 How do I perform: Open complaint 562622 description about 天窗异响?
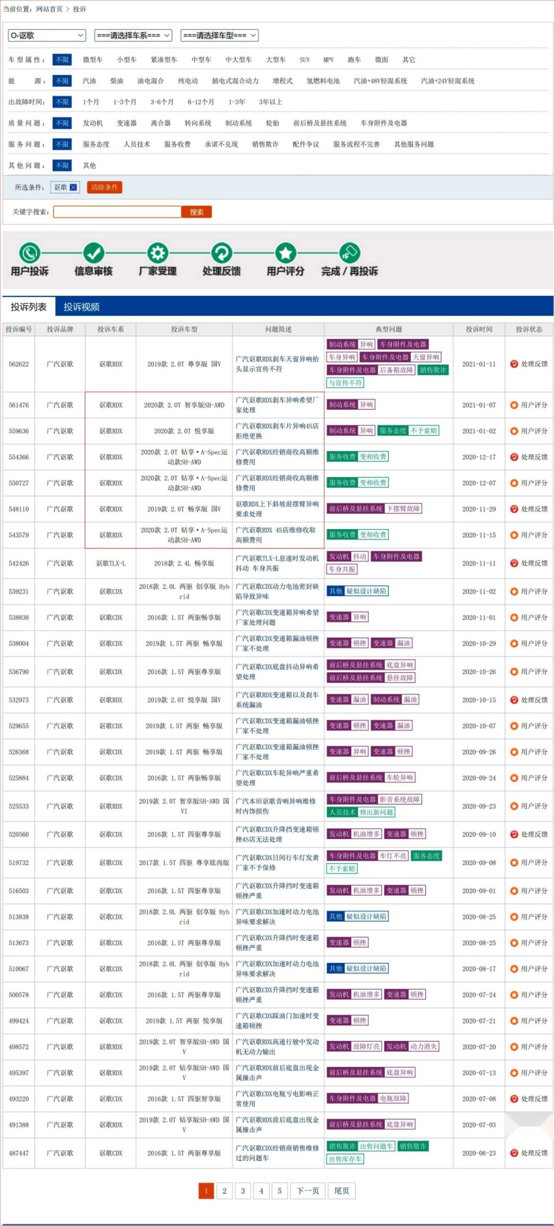coord(277,364)
